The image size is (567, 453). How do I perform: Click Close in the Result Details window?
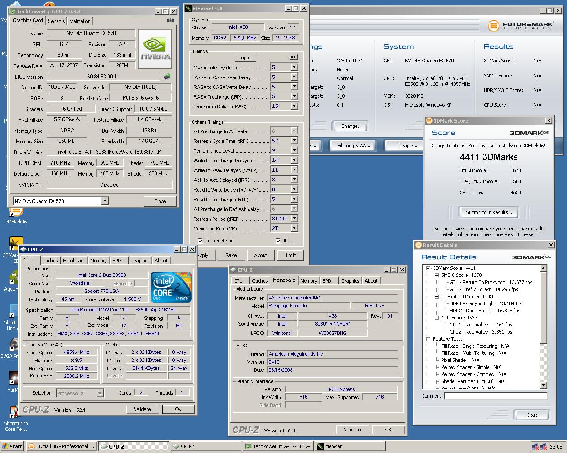click(532, 415)
